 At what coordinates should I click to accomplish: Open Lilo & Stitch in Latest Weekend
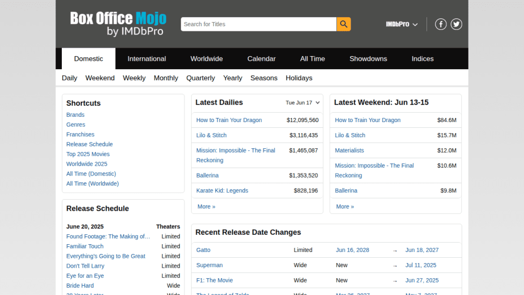tap(350, 135)
